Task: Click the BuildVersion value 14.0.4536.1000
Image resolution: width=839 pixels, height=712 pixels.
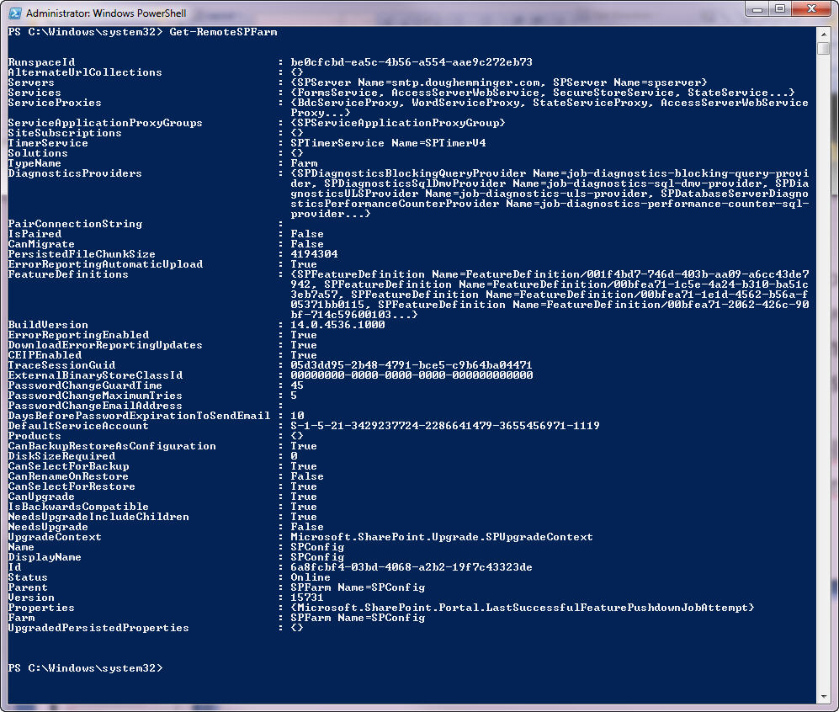Action: (x=337, y=325)
